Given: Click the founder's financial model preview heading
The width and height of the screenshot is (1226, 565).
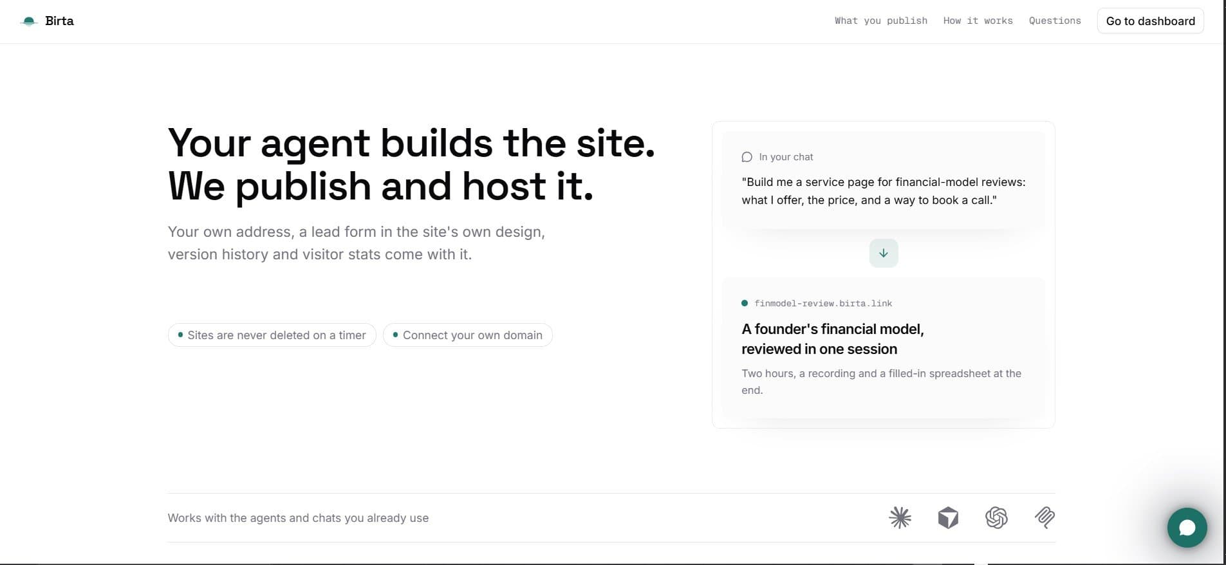Looking at the screenshot, I should [832, 339].
